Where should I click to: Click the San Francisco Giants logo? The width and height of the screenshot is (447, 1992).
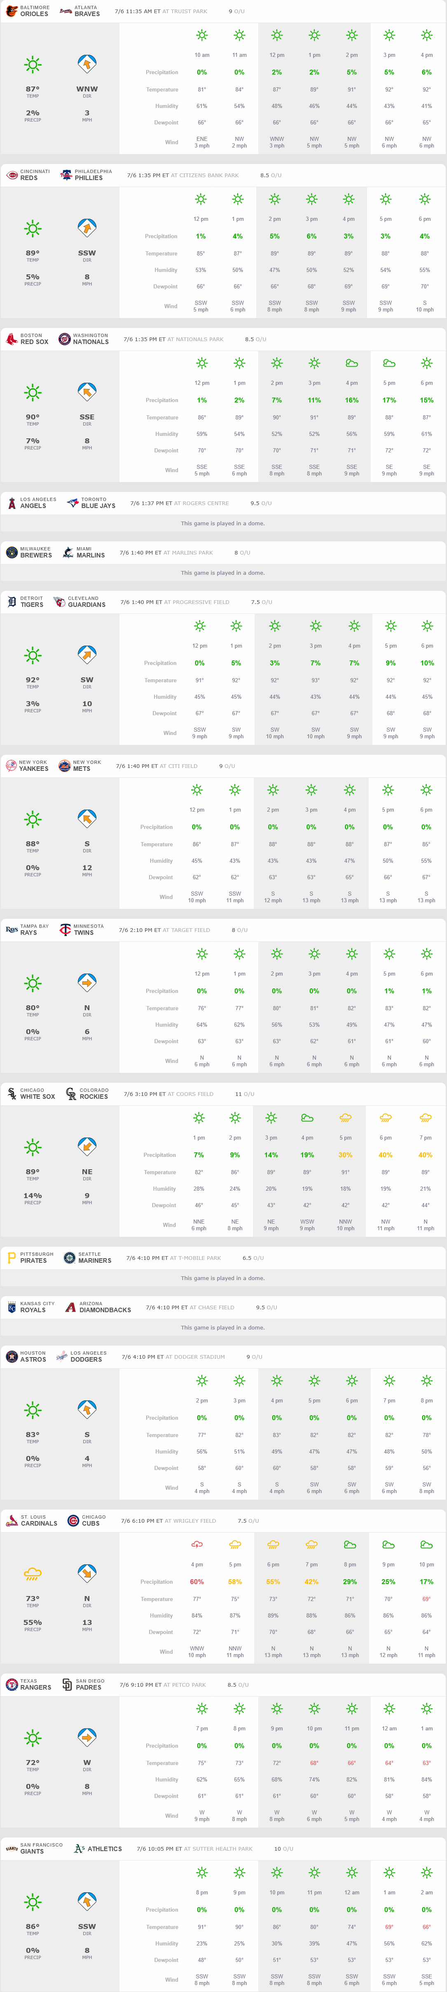12,1848
